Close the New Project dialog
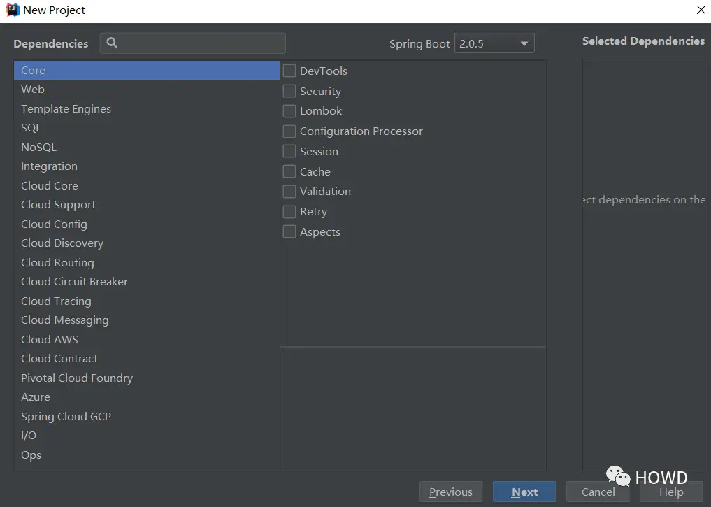 pyautogui.click(x=701, y=10)
